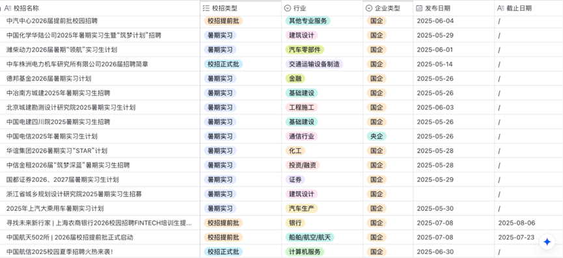Click the single-select icon beside 行业 header
Image resolution: width=563 pixels, height=258 pixels.
click(x=287, y=8)
